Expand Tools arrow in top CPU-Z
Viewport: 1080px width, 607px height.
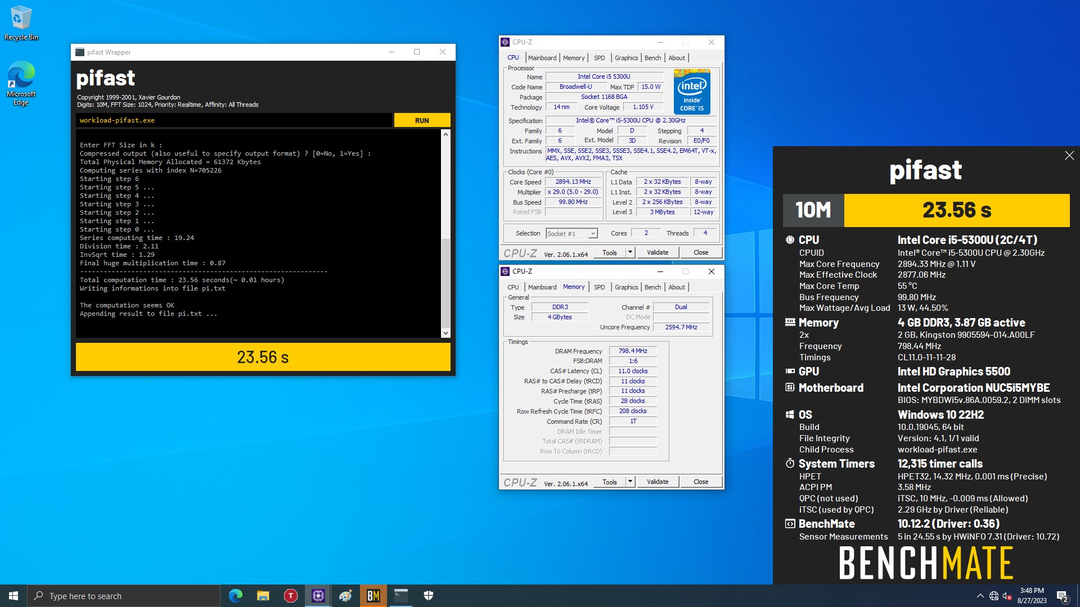[x=630, y=252]
